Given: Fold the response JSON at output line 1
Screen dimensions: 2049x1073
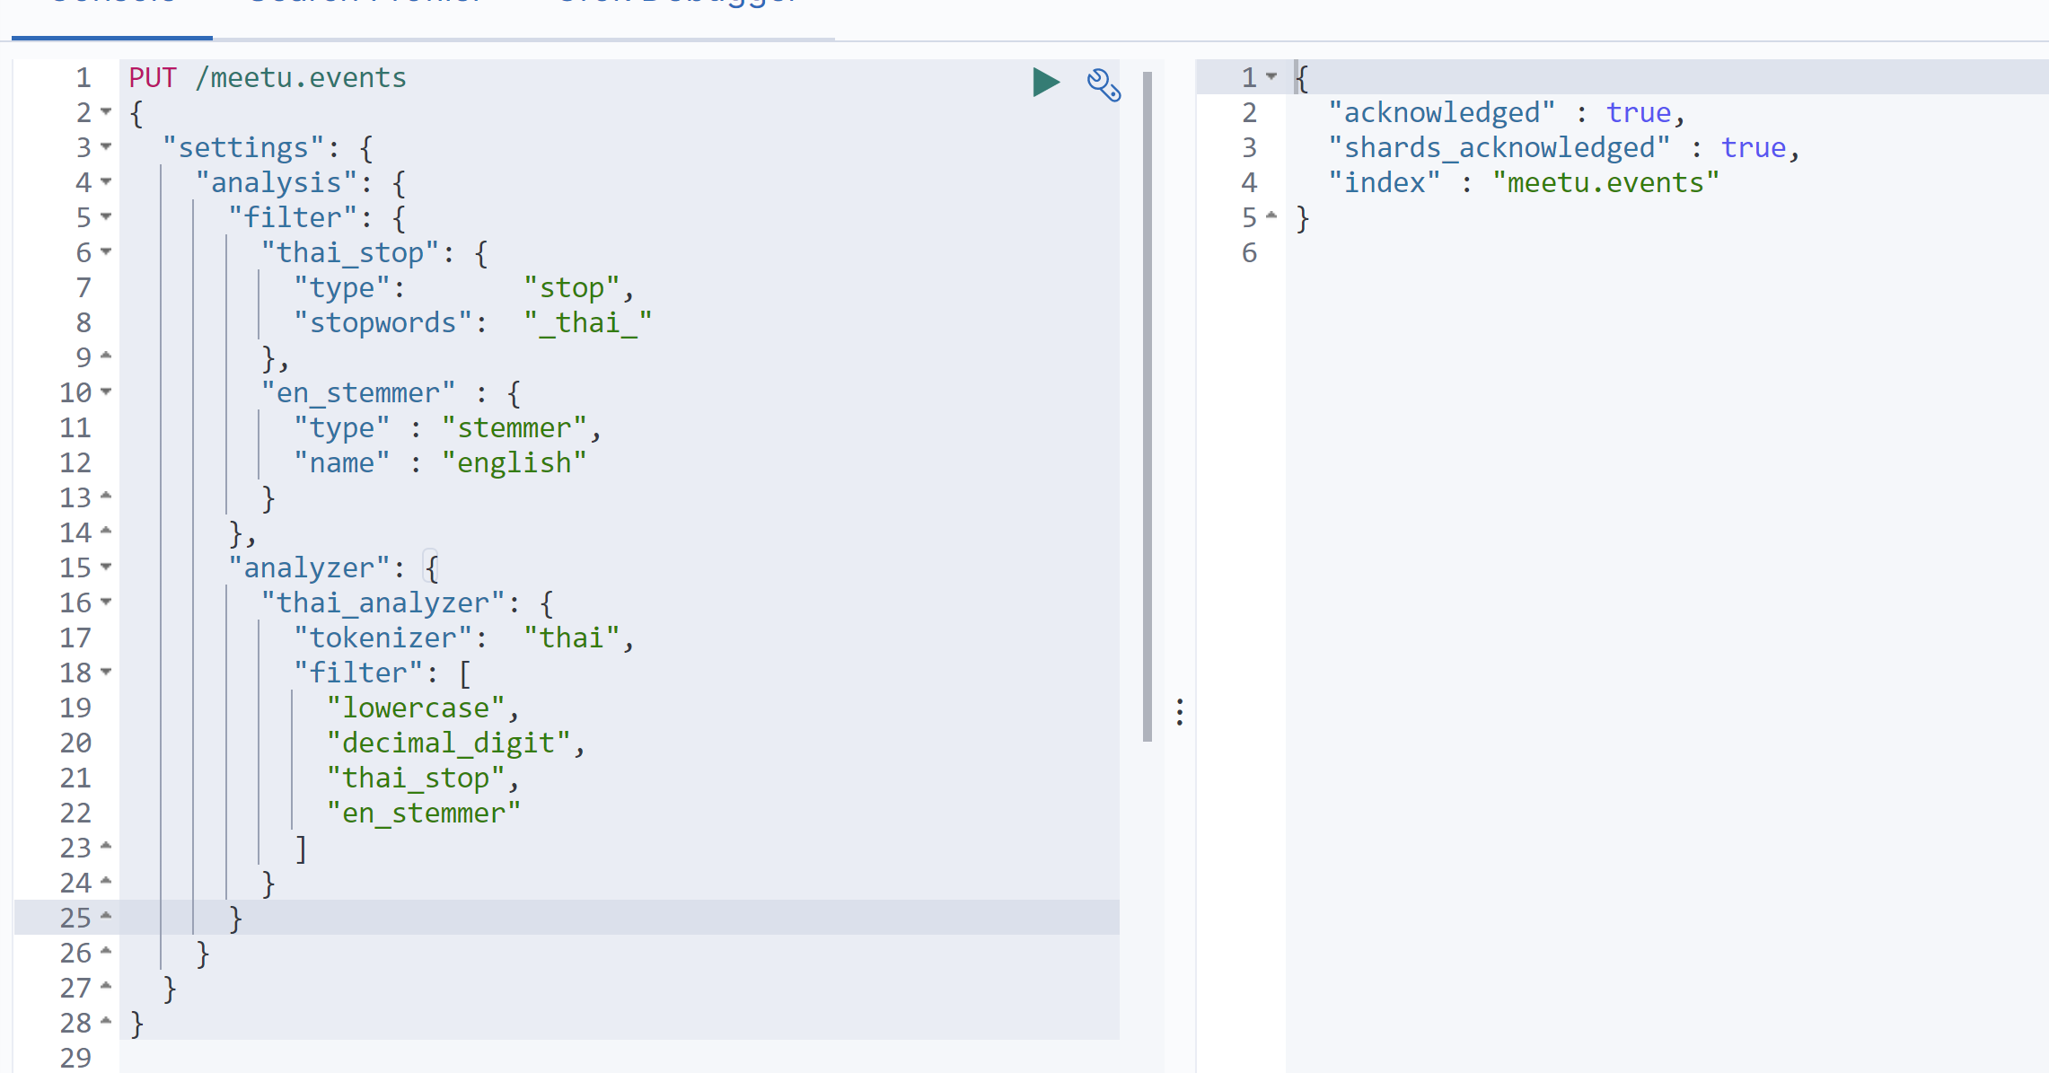Looking at the screenshot, I should [x=1271, y=76].
